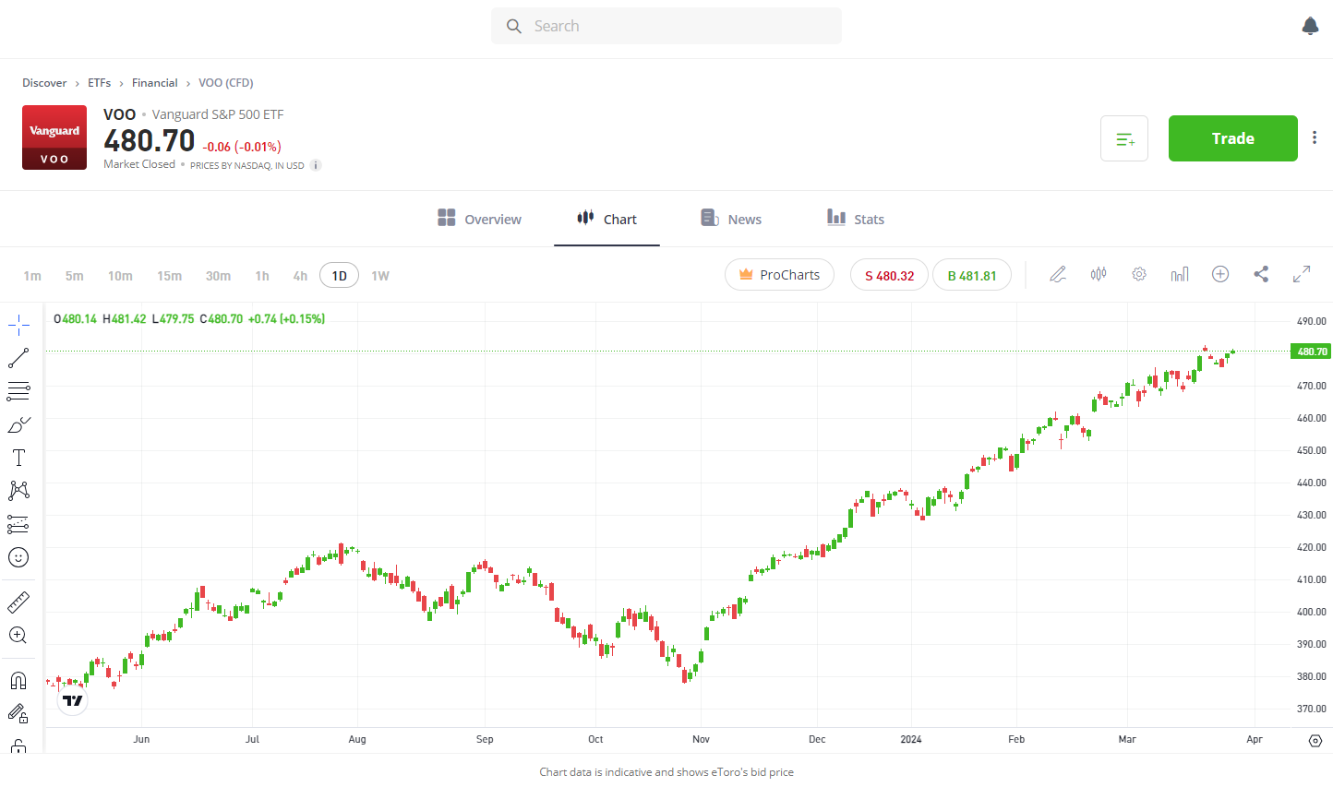Select the ruler measure tool
Screen dimensions: 1333x787
pyautogui.click(x=18, y=602)
